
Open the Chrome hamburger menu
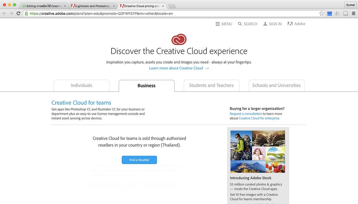click(x=353, y=13)
